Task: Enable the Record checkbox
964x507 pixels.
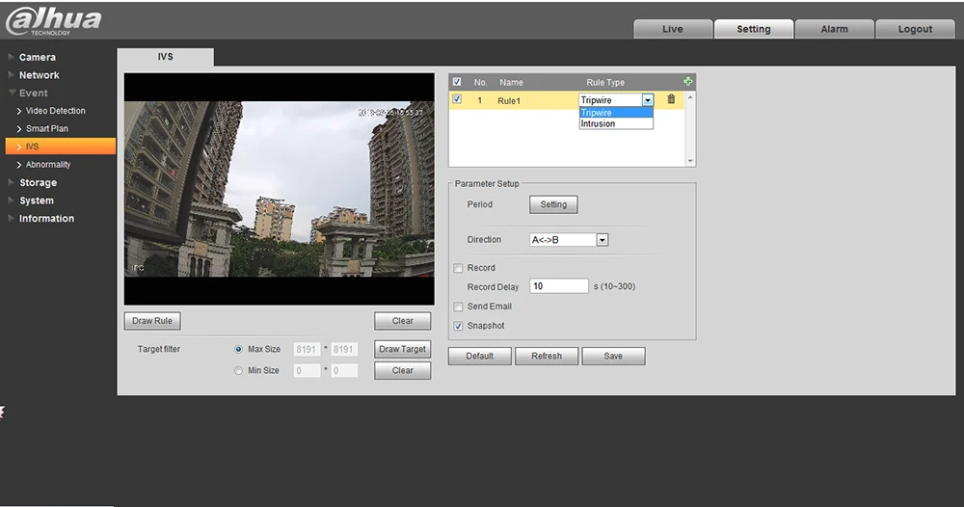Action: [x=458, y=268]
